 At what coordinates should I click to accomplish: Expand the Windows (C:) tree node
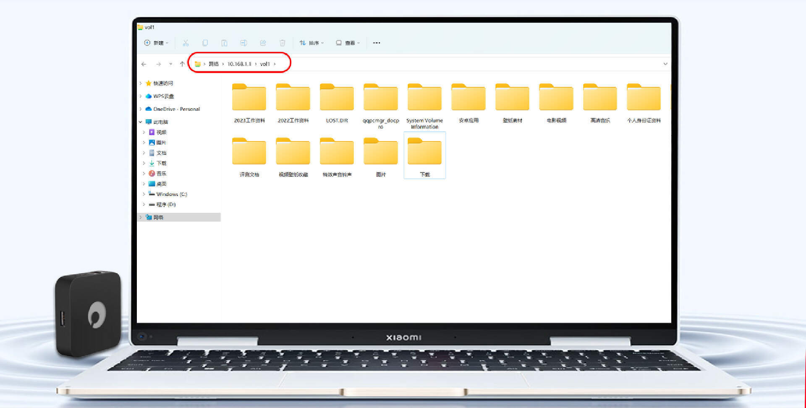point(144,194)
